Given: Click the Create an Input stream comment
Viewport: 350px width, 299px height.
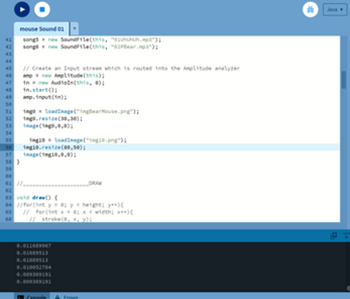Looking at the screenshot, I should pyautogui.click(x=131, y=68).
